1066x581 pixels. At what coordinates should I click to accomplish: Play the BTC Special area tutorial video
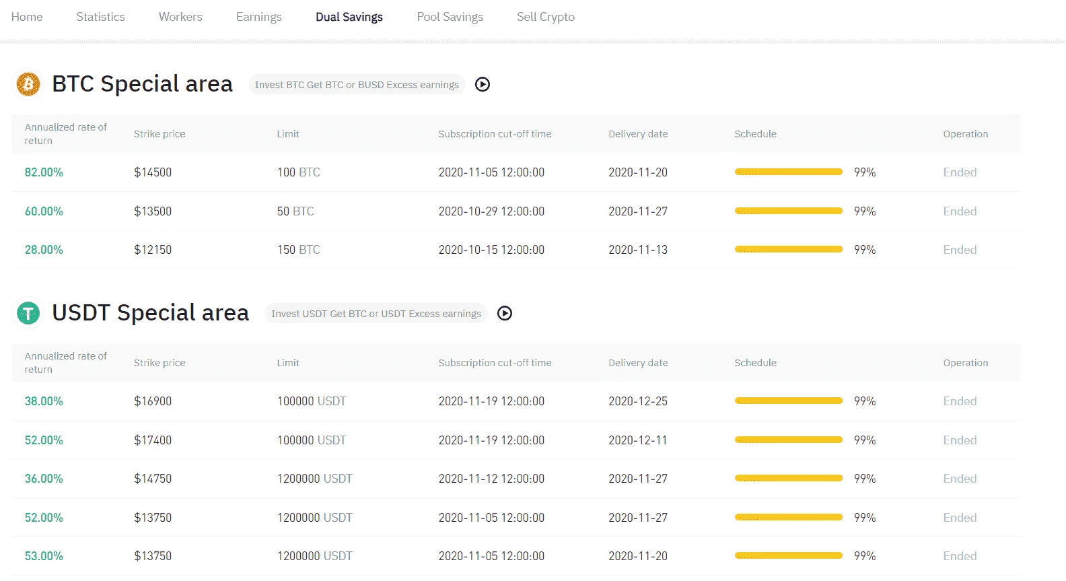483,84
